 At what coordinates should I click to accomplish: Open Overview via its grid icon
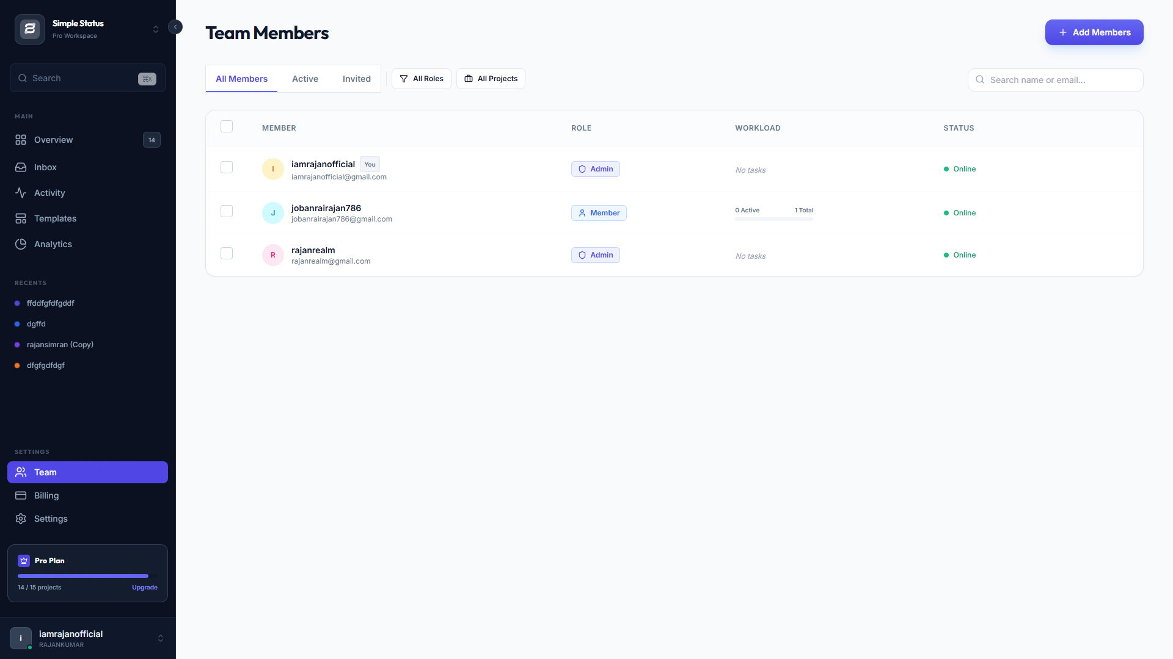click(21, 140)
